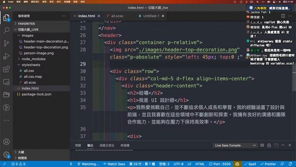
Task: Open all.css.map file in explorer
Action: click(x=33, y=77)
